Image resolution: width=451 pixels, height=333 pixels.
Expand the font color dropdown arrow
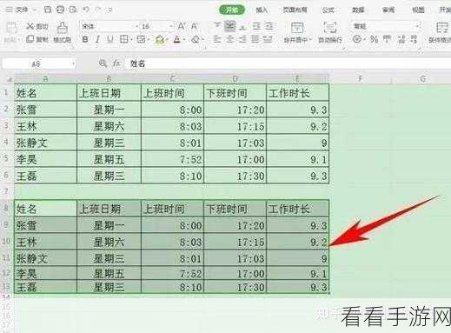184,39
